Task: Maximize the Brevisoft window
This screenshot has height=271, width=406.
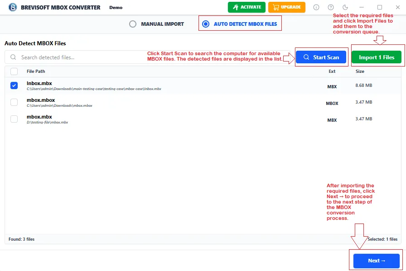Action: tap(380, 7)
